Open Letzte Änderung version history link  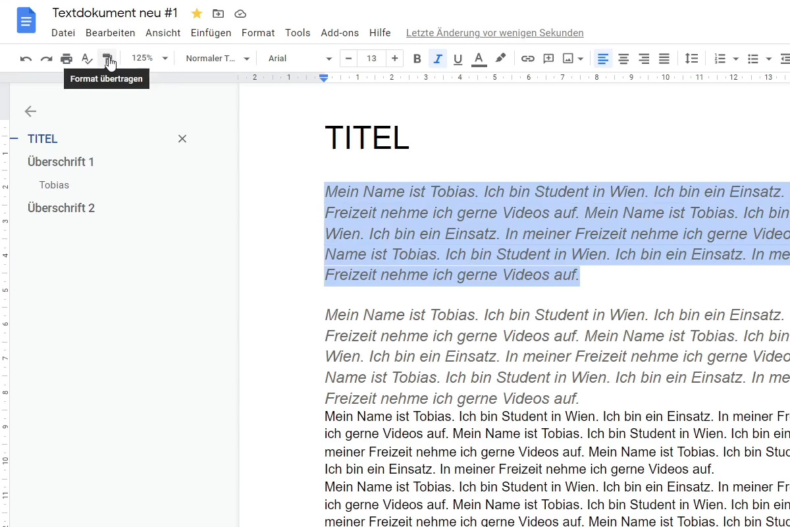pos(495,33)
